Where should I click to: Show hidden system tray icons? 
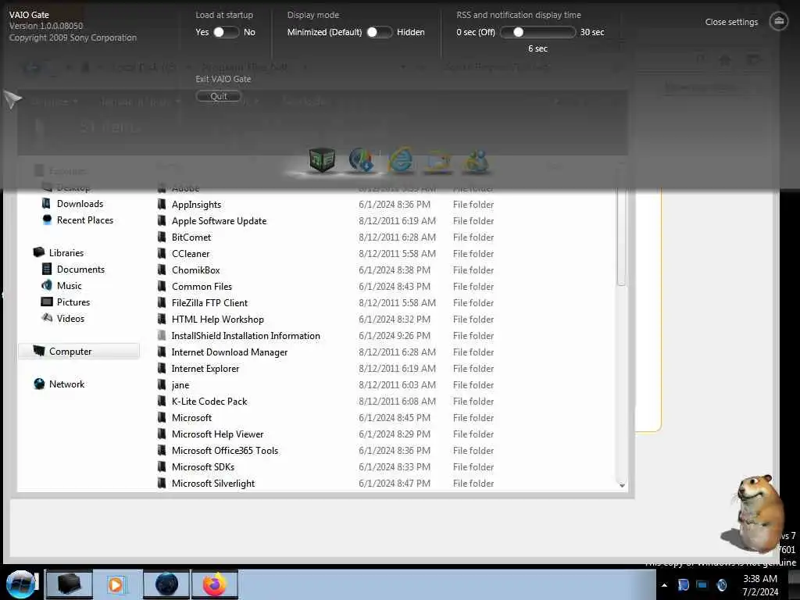(x=664, y=585)
